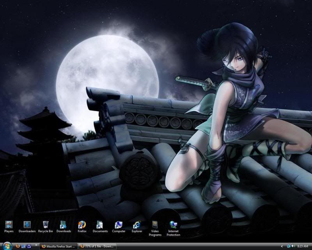Screen dimensions: 312x250
Task: Open the Internet Protection desktop shortcut
Action: (x=174, y=225)
